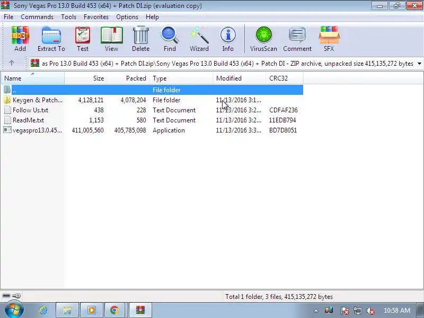Click the WinRAR taskbar button
This screenshot has width=424, height=318.
tap(140, 310)
